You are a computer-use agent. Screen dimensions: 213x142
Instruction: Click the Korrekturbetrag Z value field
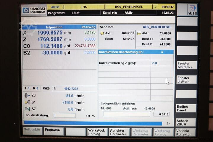coord(162,63)
